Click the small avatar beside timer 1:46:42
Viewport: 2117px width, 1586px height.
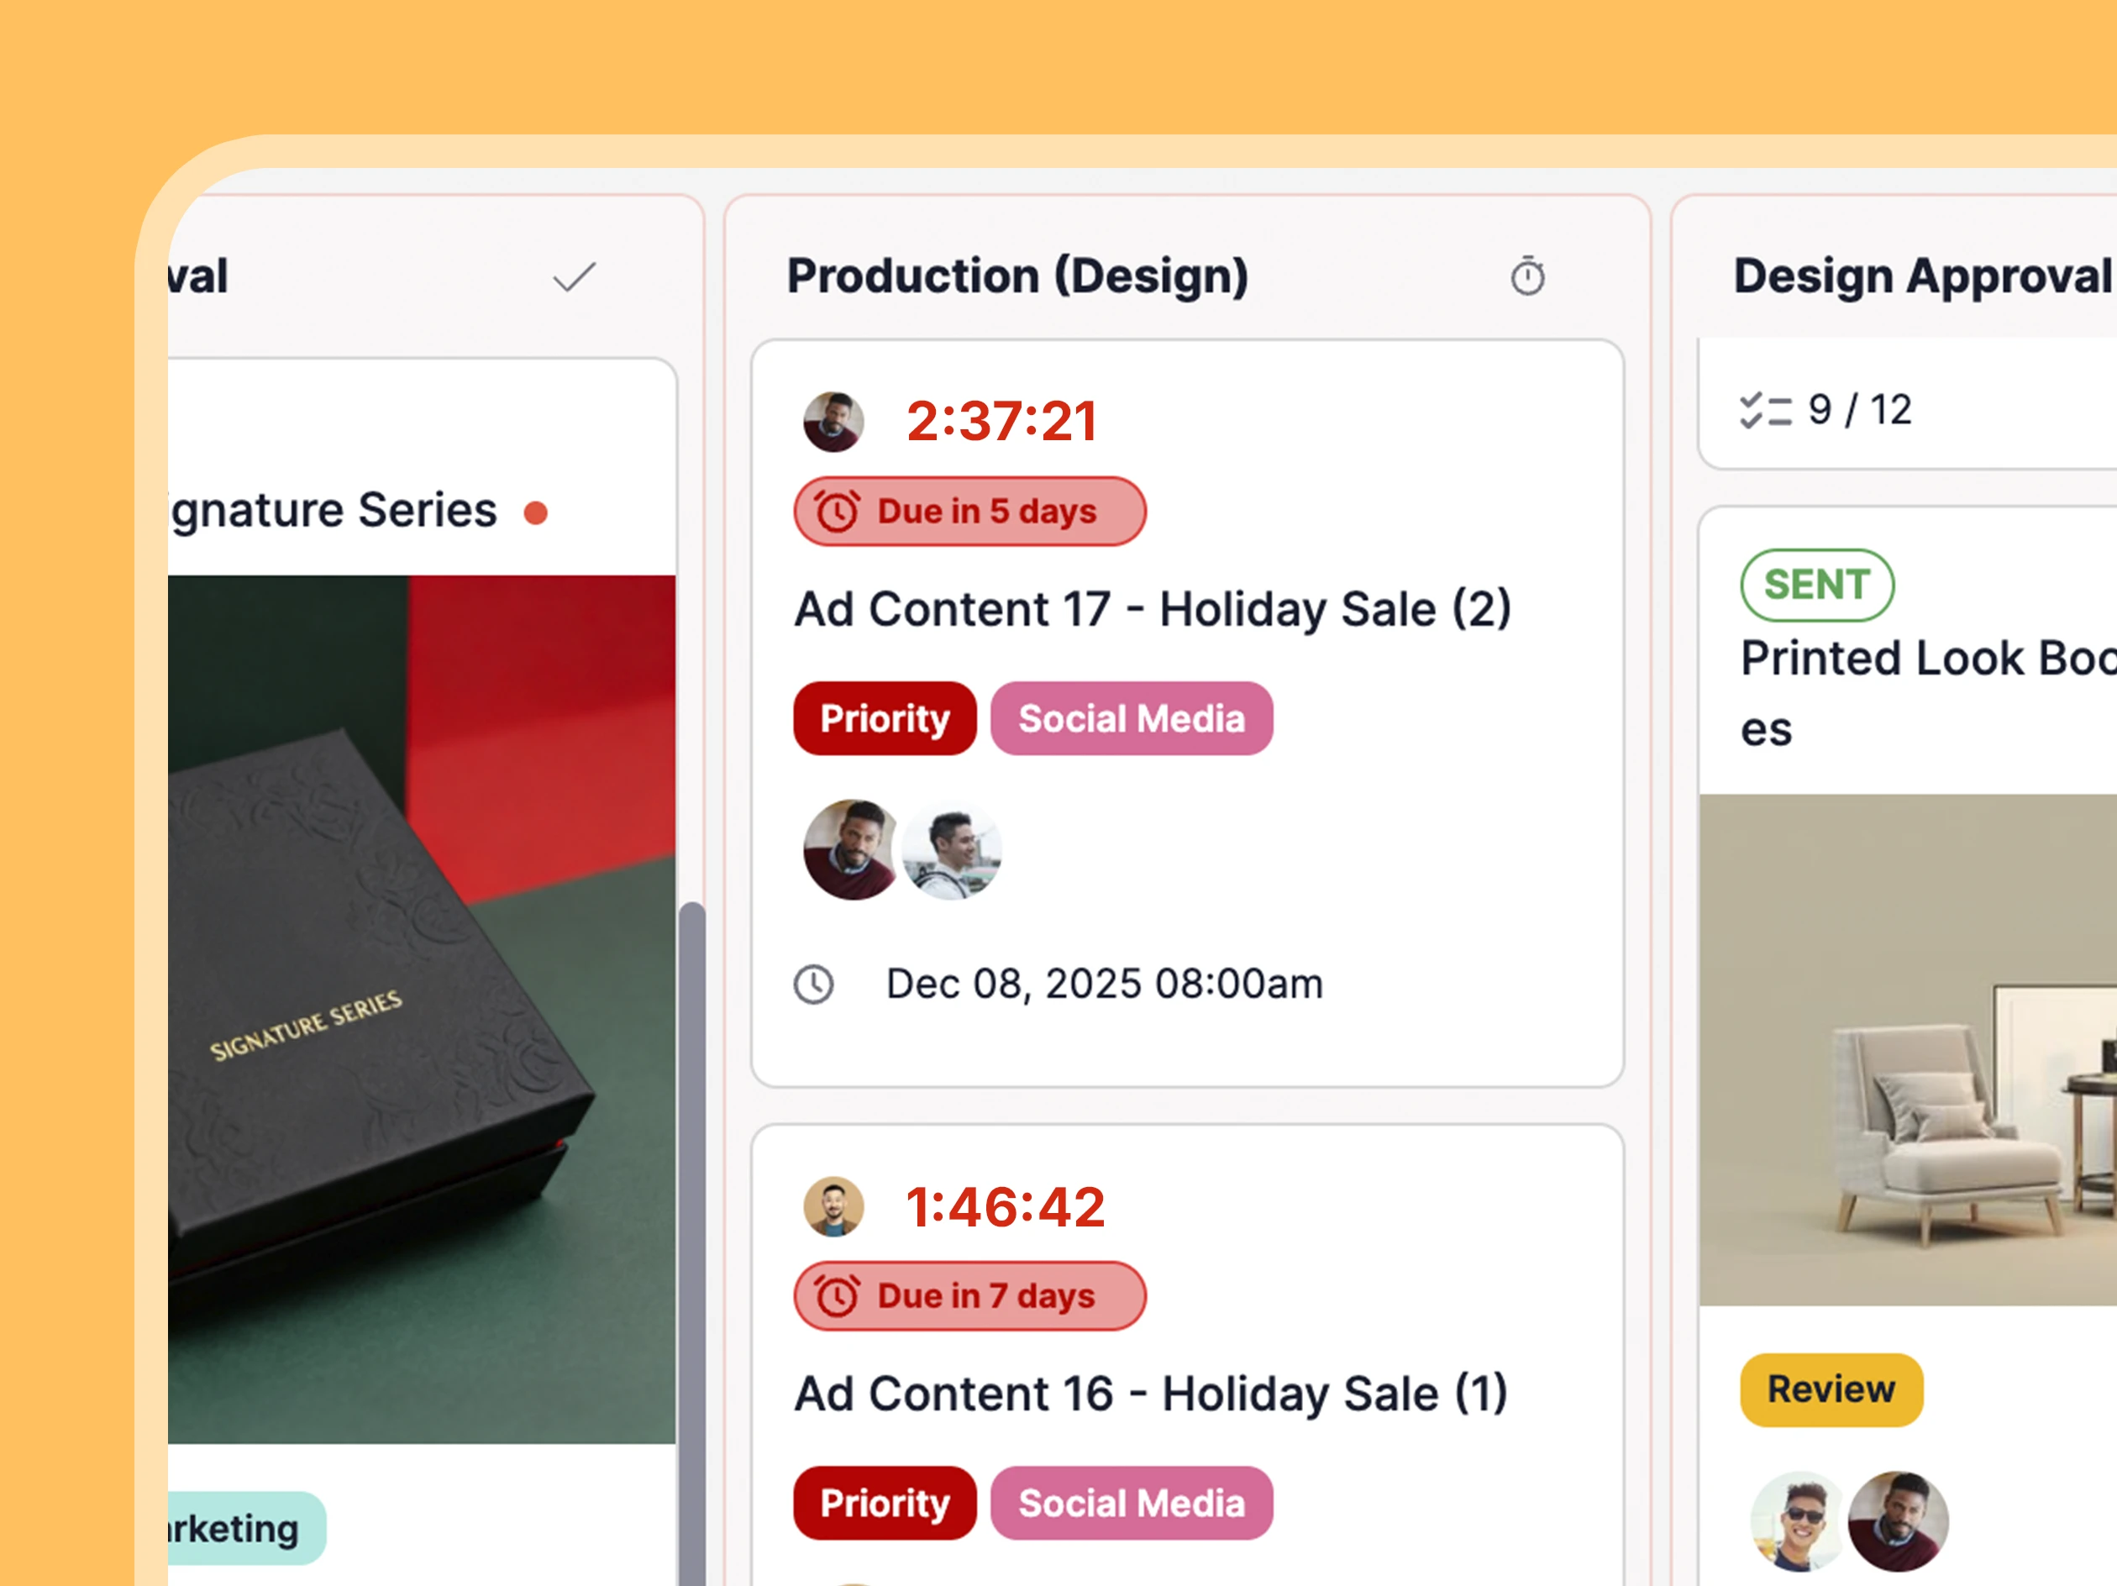833,1206
